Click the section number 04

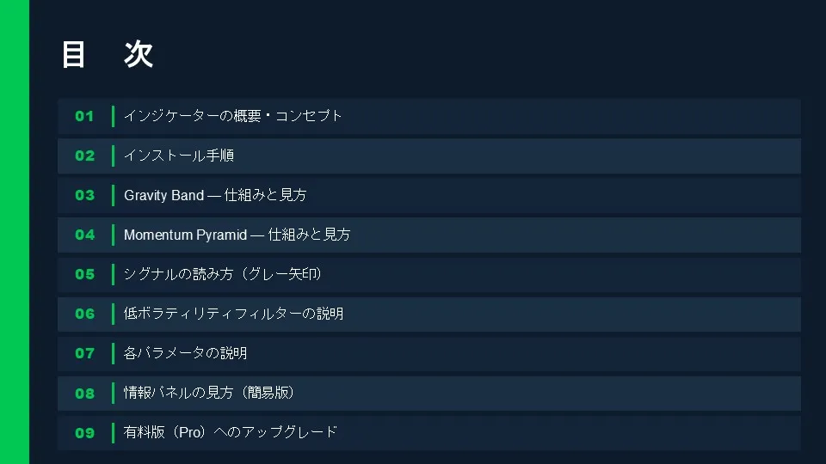[84, 235]
